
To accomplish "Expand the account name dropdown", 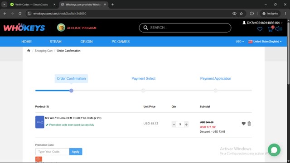I will coord(282,23).
